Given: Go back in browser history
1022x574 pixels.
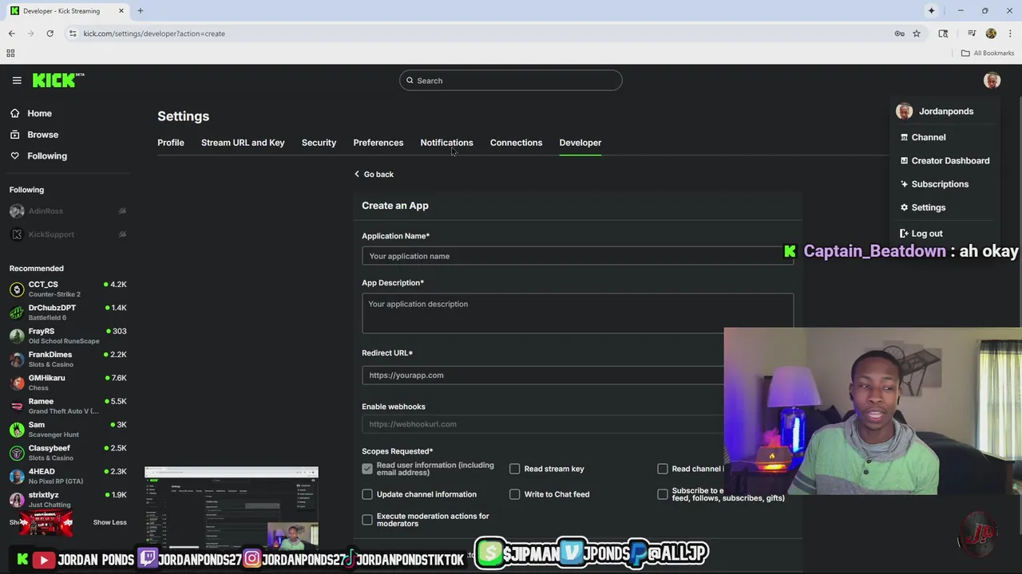Looking at the screenshot, I should pyautogui.click(x=11, y=33).
